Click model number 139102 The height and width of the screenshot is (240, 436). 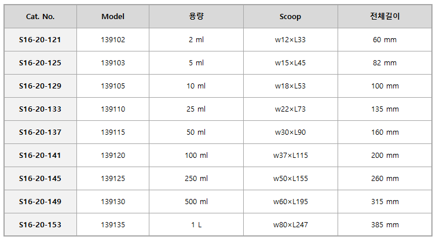click(113, 40)
